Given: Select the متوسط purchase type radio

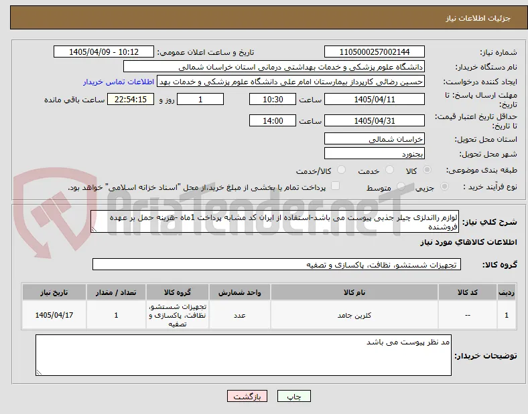Looking at the screenshot, I should point(401,187).
